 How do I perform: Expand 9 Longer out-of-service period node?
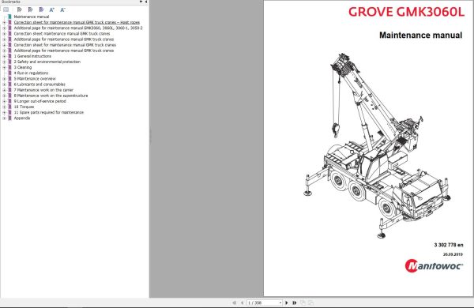point(4,101)
